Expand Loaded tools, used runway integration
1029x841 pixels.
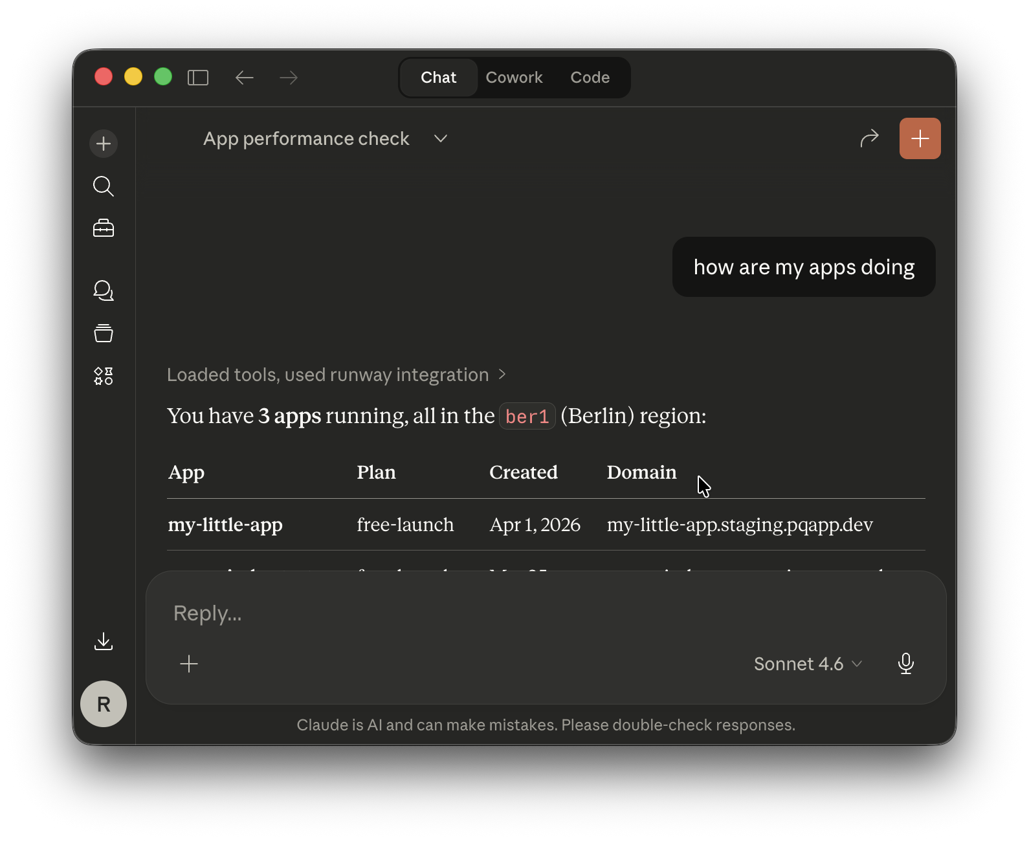tap(337, 375)
